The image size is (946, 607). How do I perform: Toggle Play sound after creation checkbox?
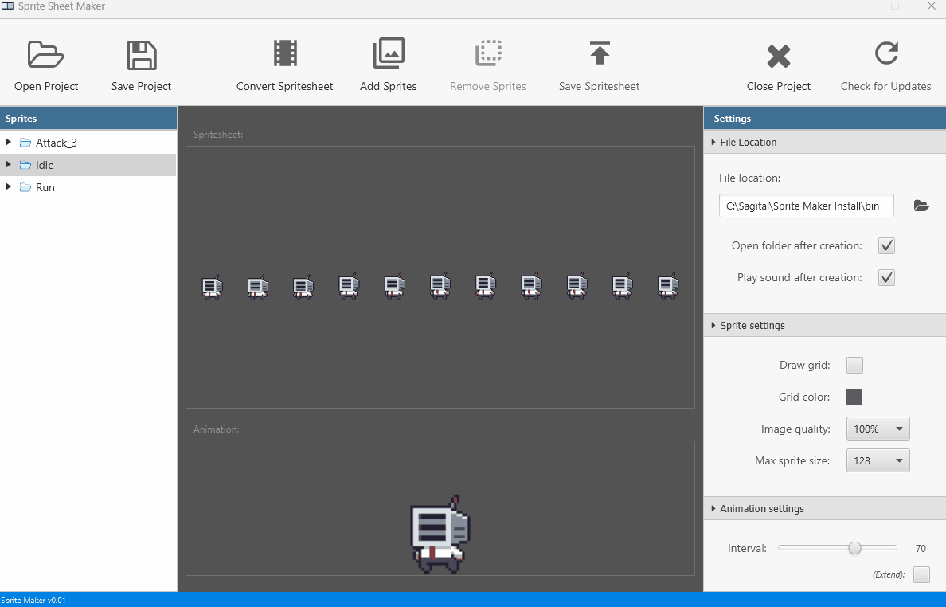[x=886, y=277]
